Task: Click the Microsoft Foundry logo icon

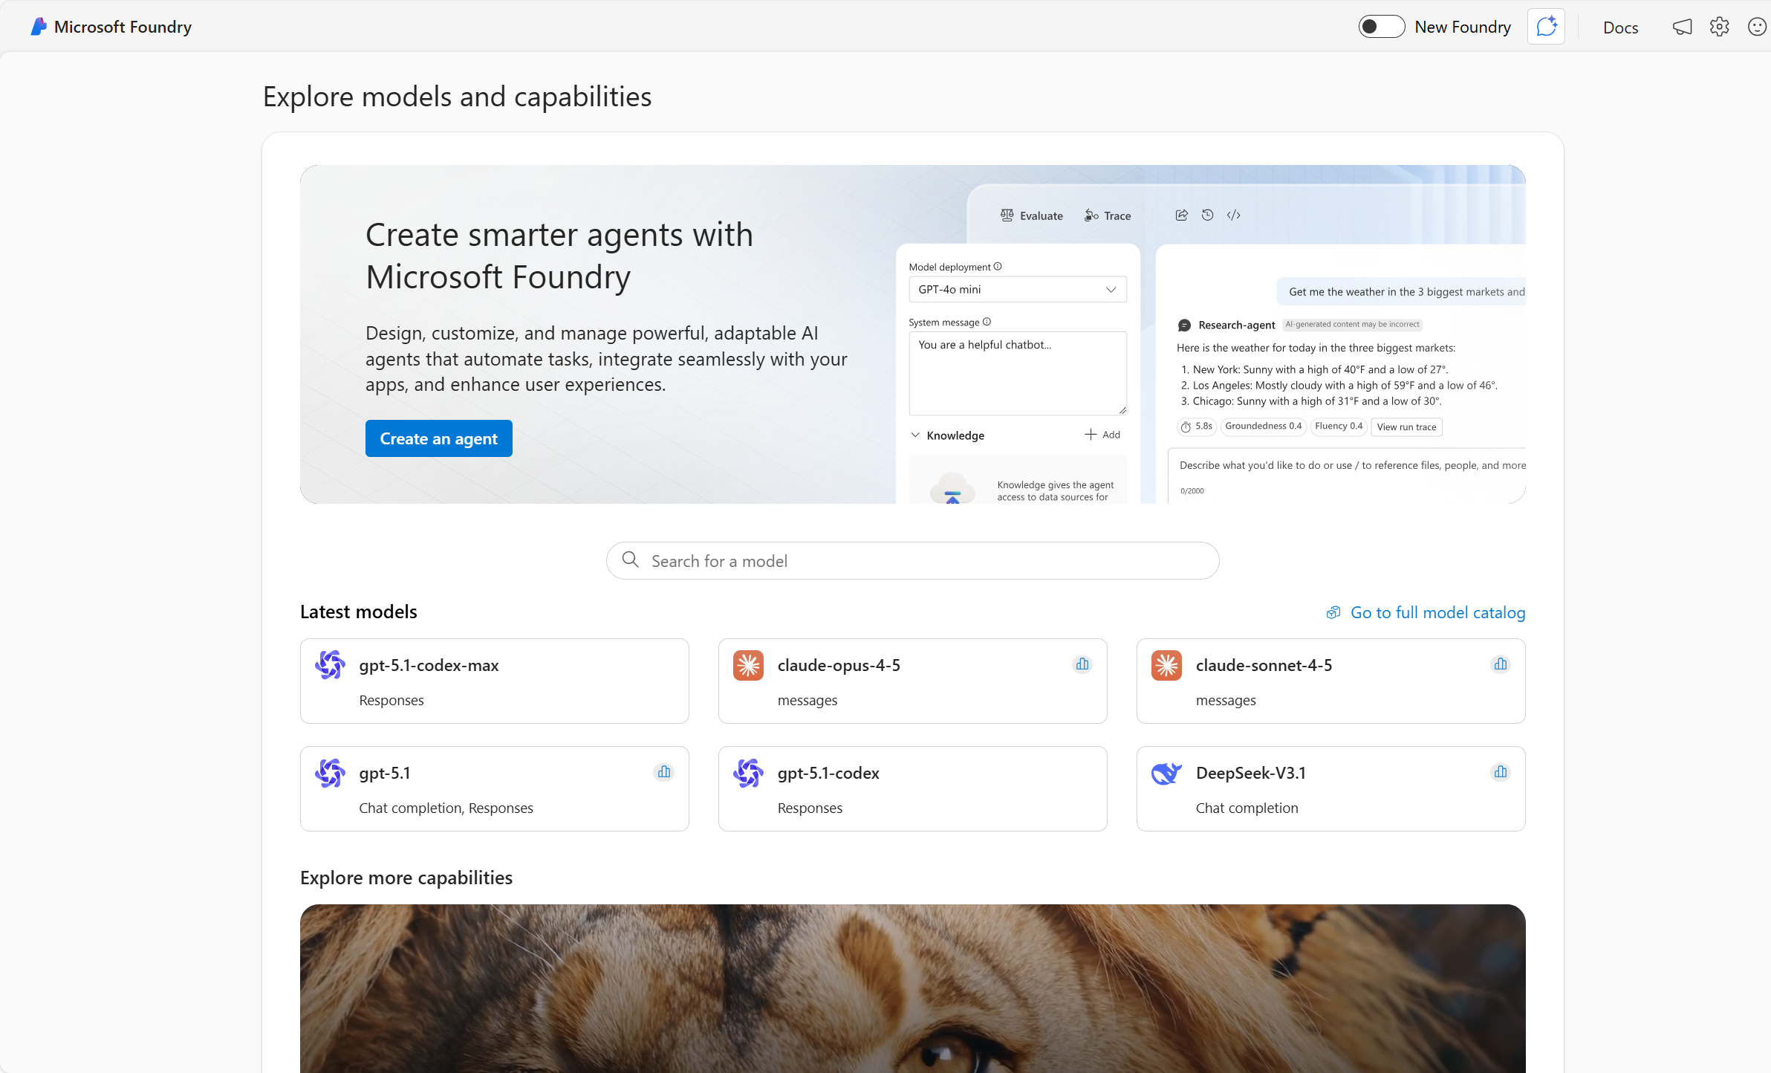Action: point(39,27)
